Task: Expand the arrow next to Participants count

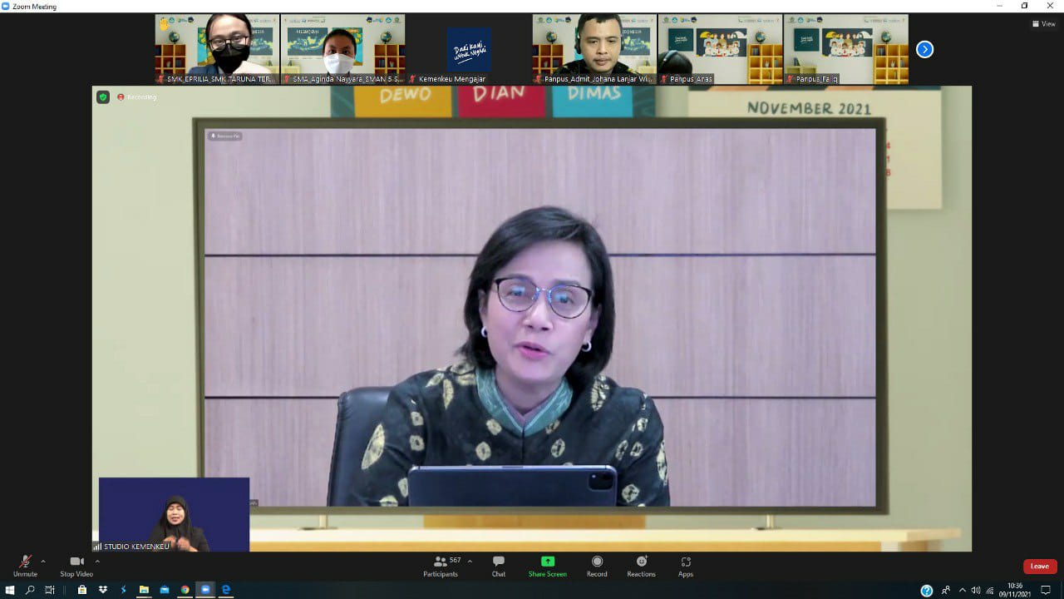Action: [x=470, y=561]
